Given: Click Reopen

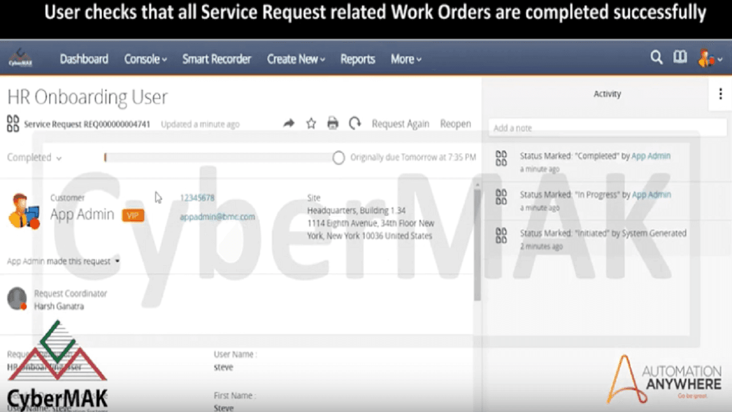Looking at the screenshot, I should pos(455,124).
